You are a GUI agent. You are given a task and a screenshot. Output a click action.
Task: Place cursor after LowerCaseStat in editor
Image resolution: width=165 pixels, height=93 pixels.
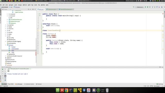60,30
